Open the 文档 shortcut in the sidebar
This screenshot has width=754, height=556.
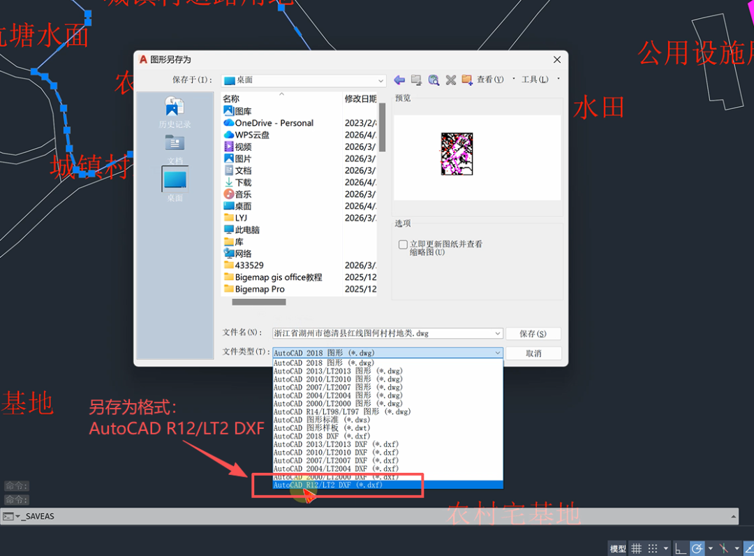tap(175, 149)
